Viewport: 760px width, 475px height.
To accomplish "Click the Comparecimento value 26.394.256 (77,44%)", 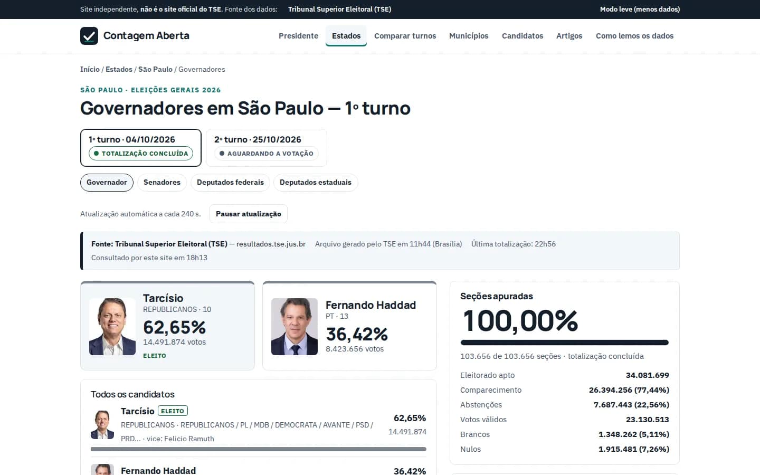I will [629, 390].
